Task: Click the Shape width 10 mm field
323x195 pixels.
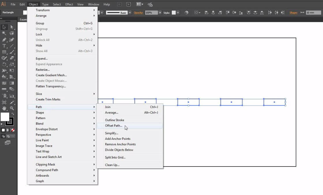Action: [x=313, y=13]
